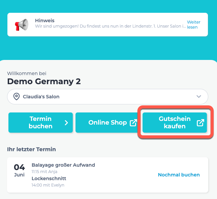The image size is (217, 199).
Task: Click the 14:00 mit Evelyn time detail
Action: coord(48,185)
